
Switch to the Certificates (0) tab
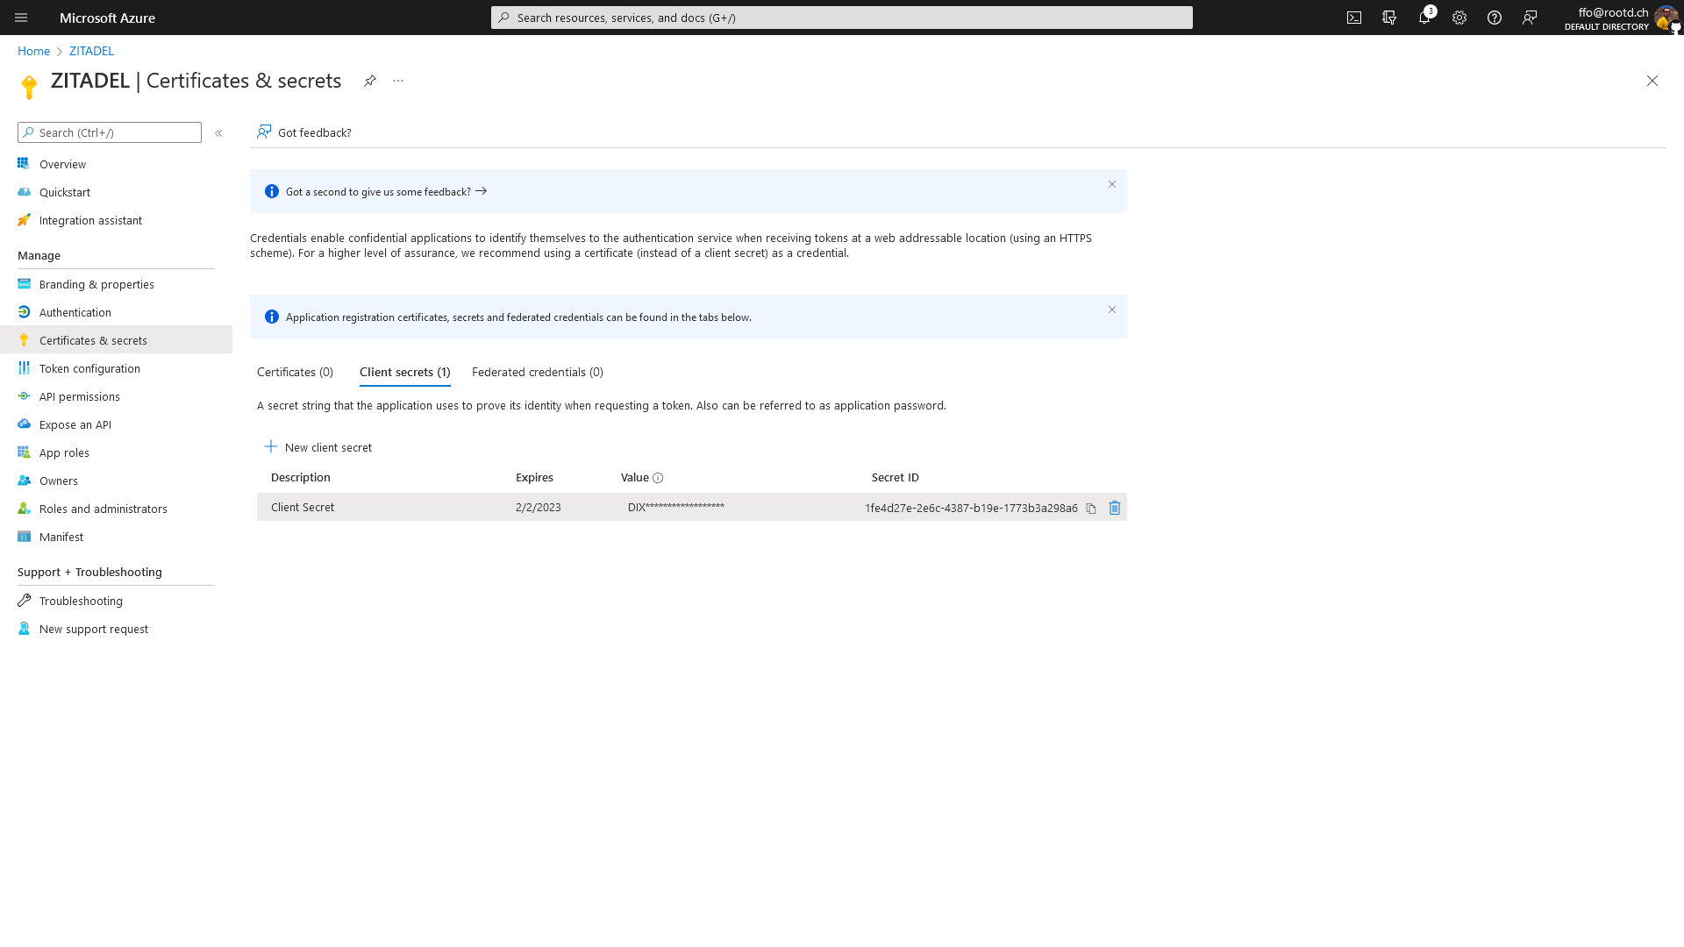[295, 372]
